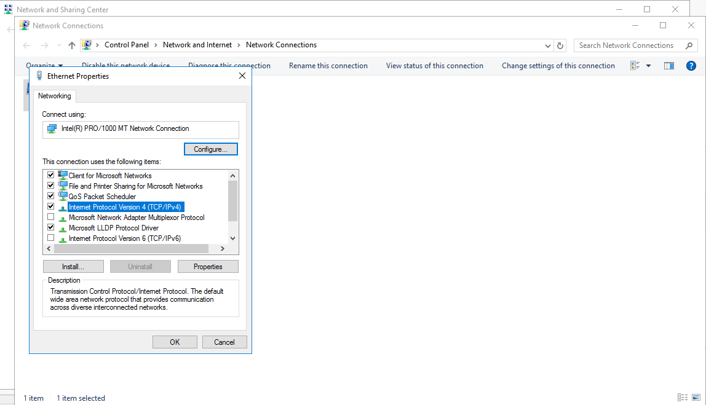Expand the chevron before Control Panel

[97, 45]
